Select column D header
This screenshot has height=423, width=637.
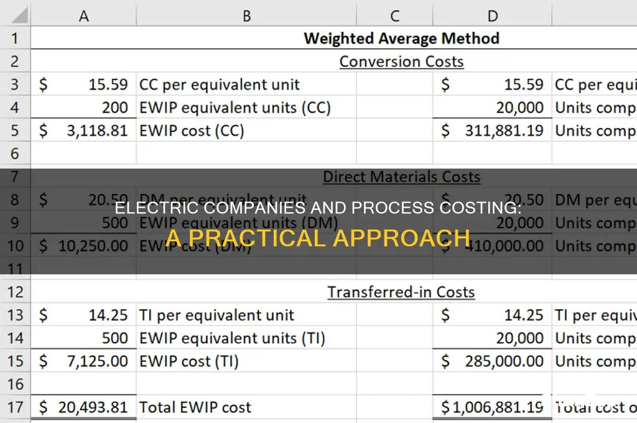pyautogui.click(x=493, y=16)
